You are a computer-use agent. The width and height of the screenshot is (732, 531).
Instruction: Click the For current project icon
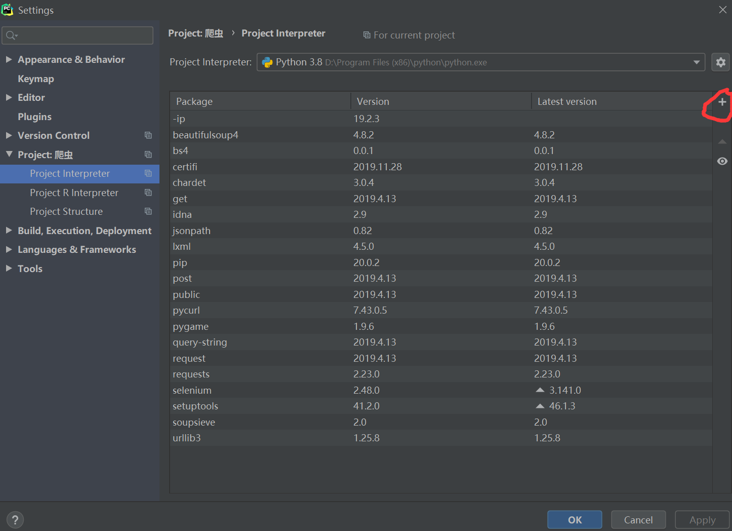click(x=367, y=35)
